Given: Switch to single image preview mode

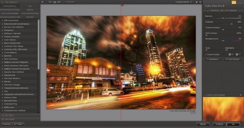Looking at the screenshot, I should (50, 2).
